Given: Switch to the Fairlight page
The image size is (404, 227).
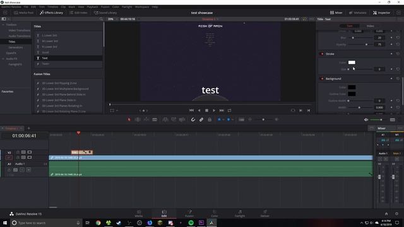Looking at the screenshot, I should point(240,213).
